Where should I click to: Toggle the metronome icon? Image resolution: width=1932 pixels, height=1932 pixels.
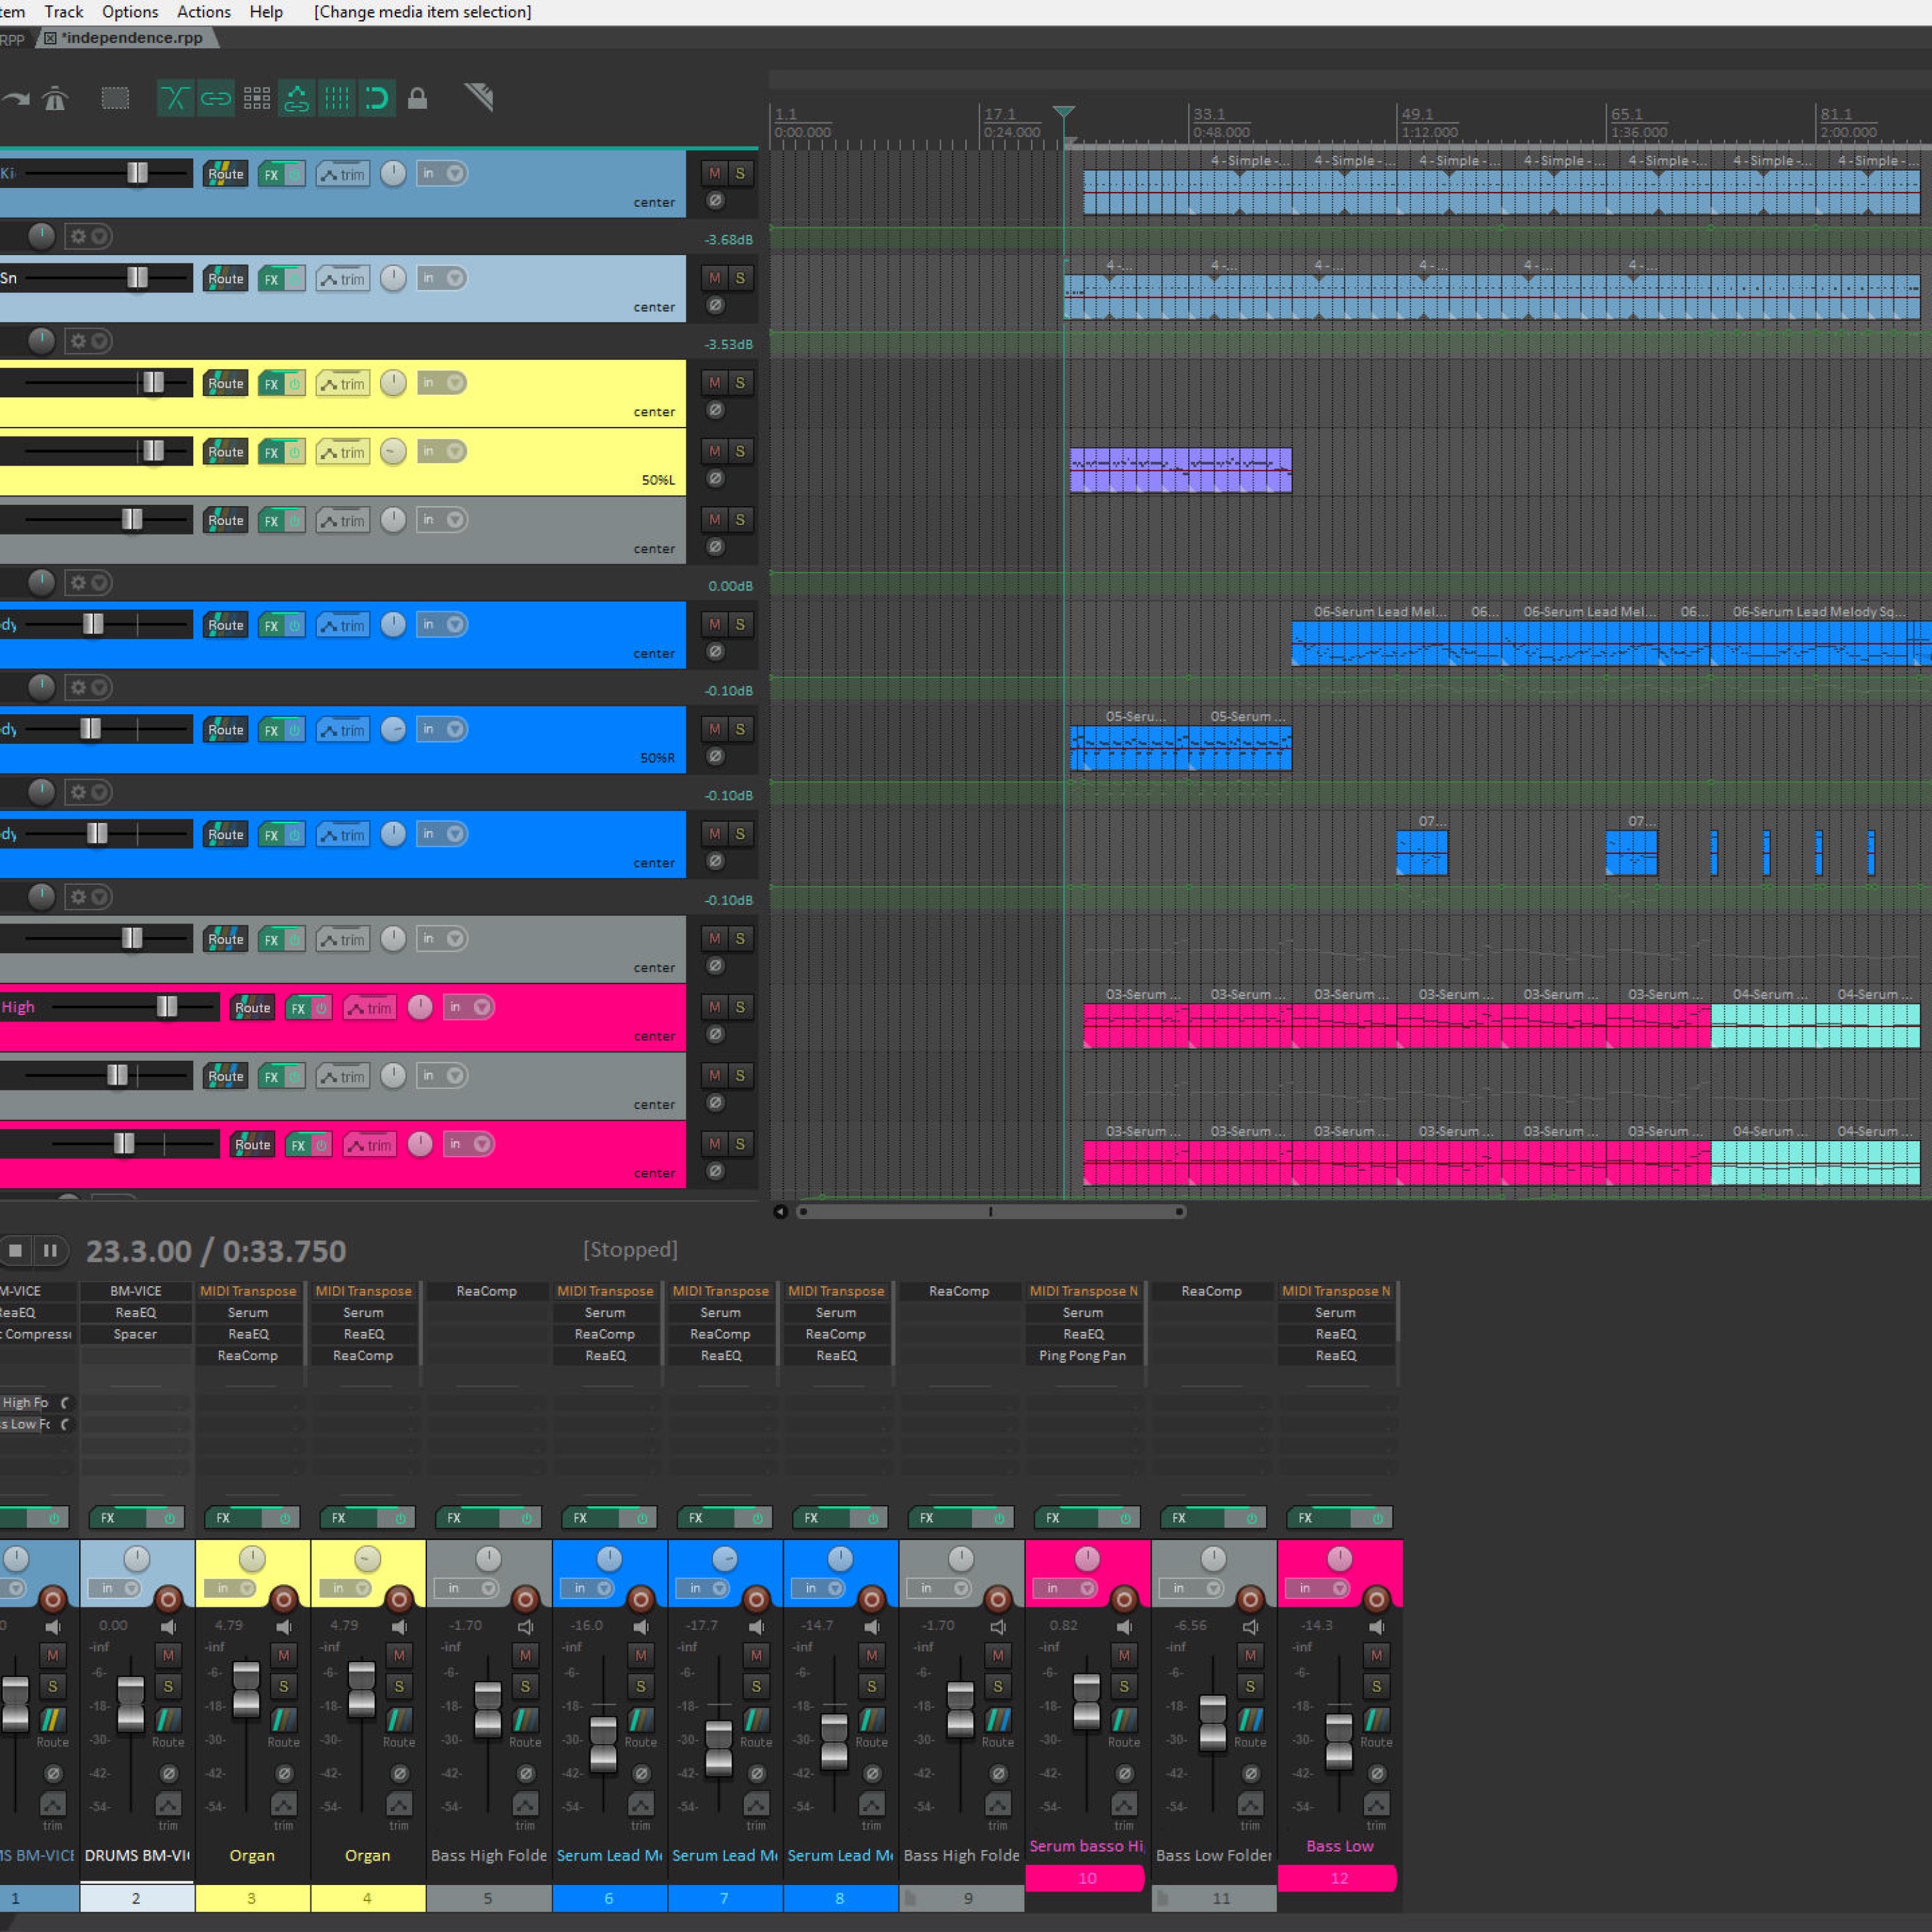pyautogui.click(x=55, y=98)
